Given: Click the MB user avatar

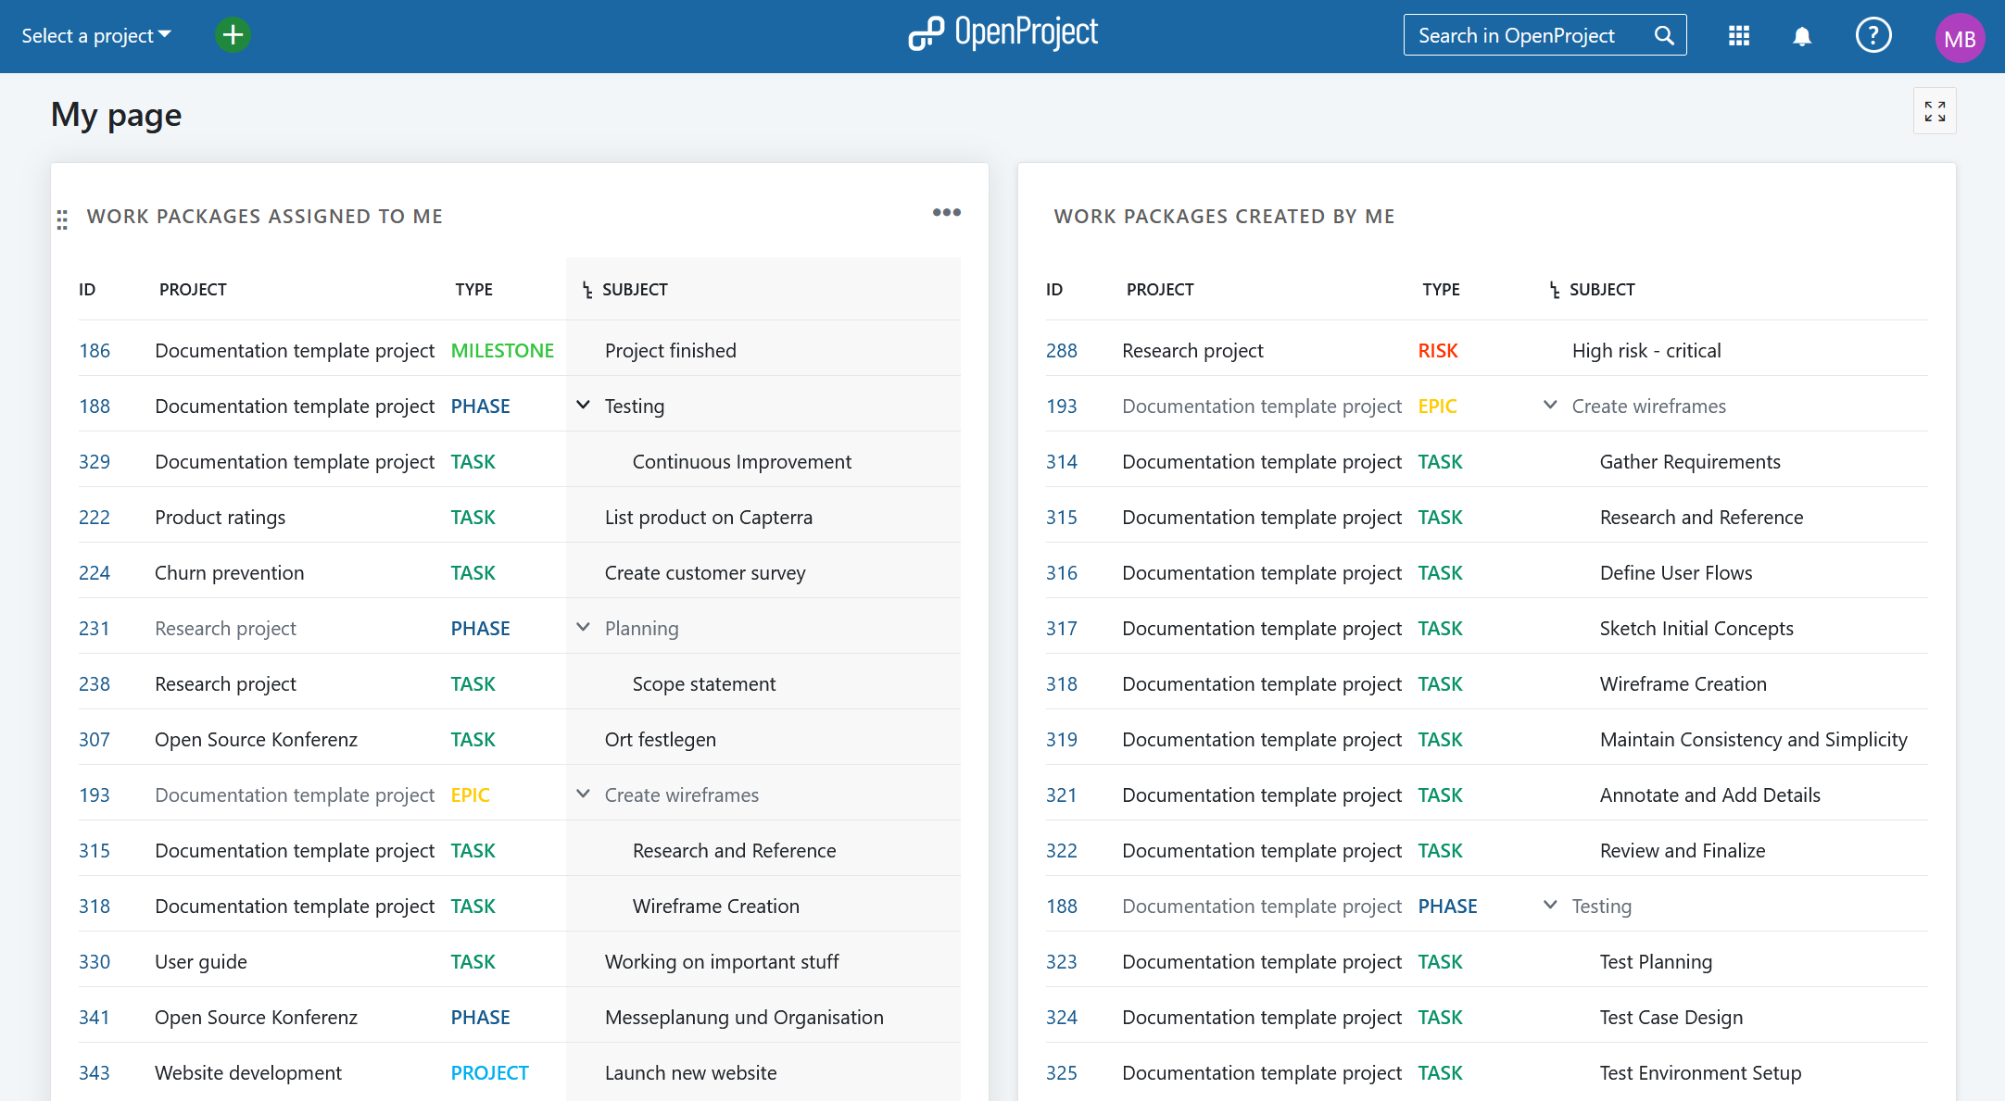Looking at the screenshot, I should point(1959,38).
